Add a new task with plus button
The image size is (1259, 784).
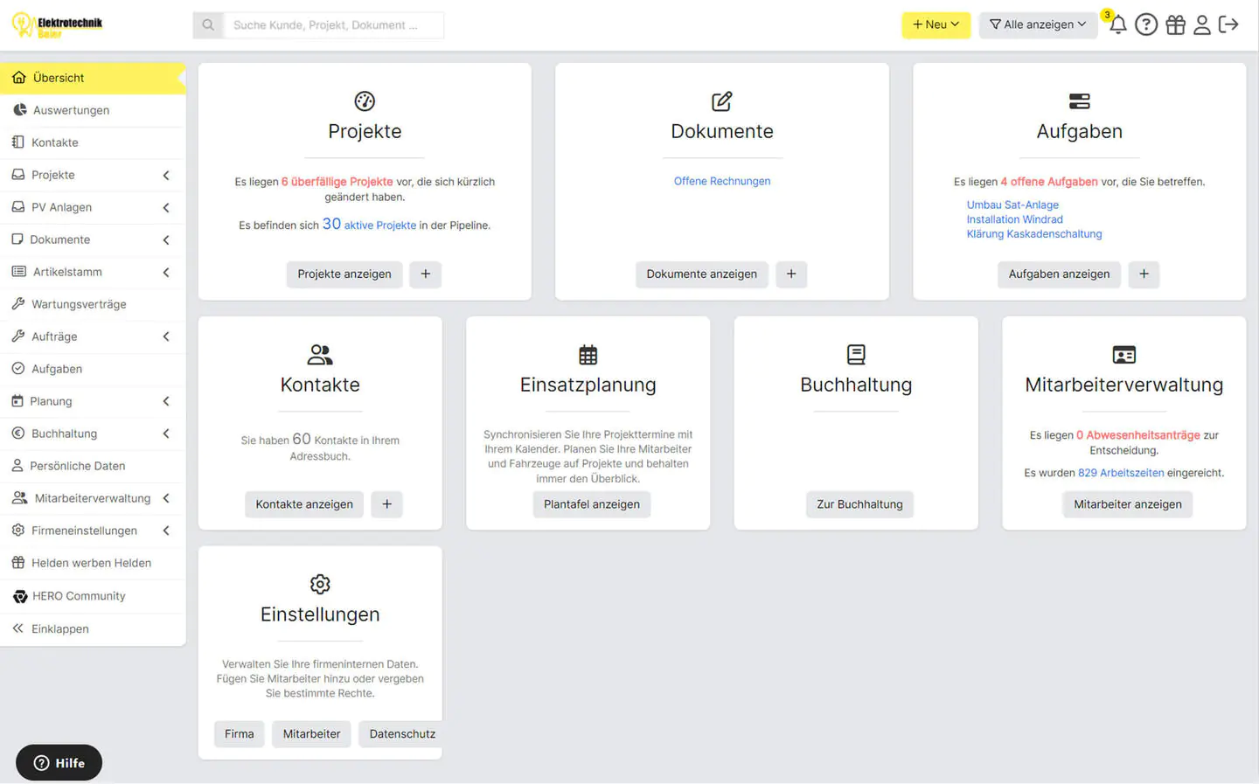click(x=1144, y=274)
